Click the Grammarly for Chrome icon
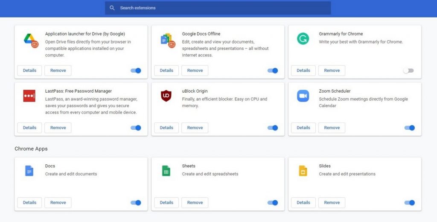This screenshot has height=222, width=437. [x=303, y=39]
